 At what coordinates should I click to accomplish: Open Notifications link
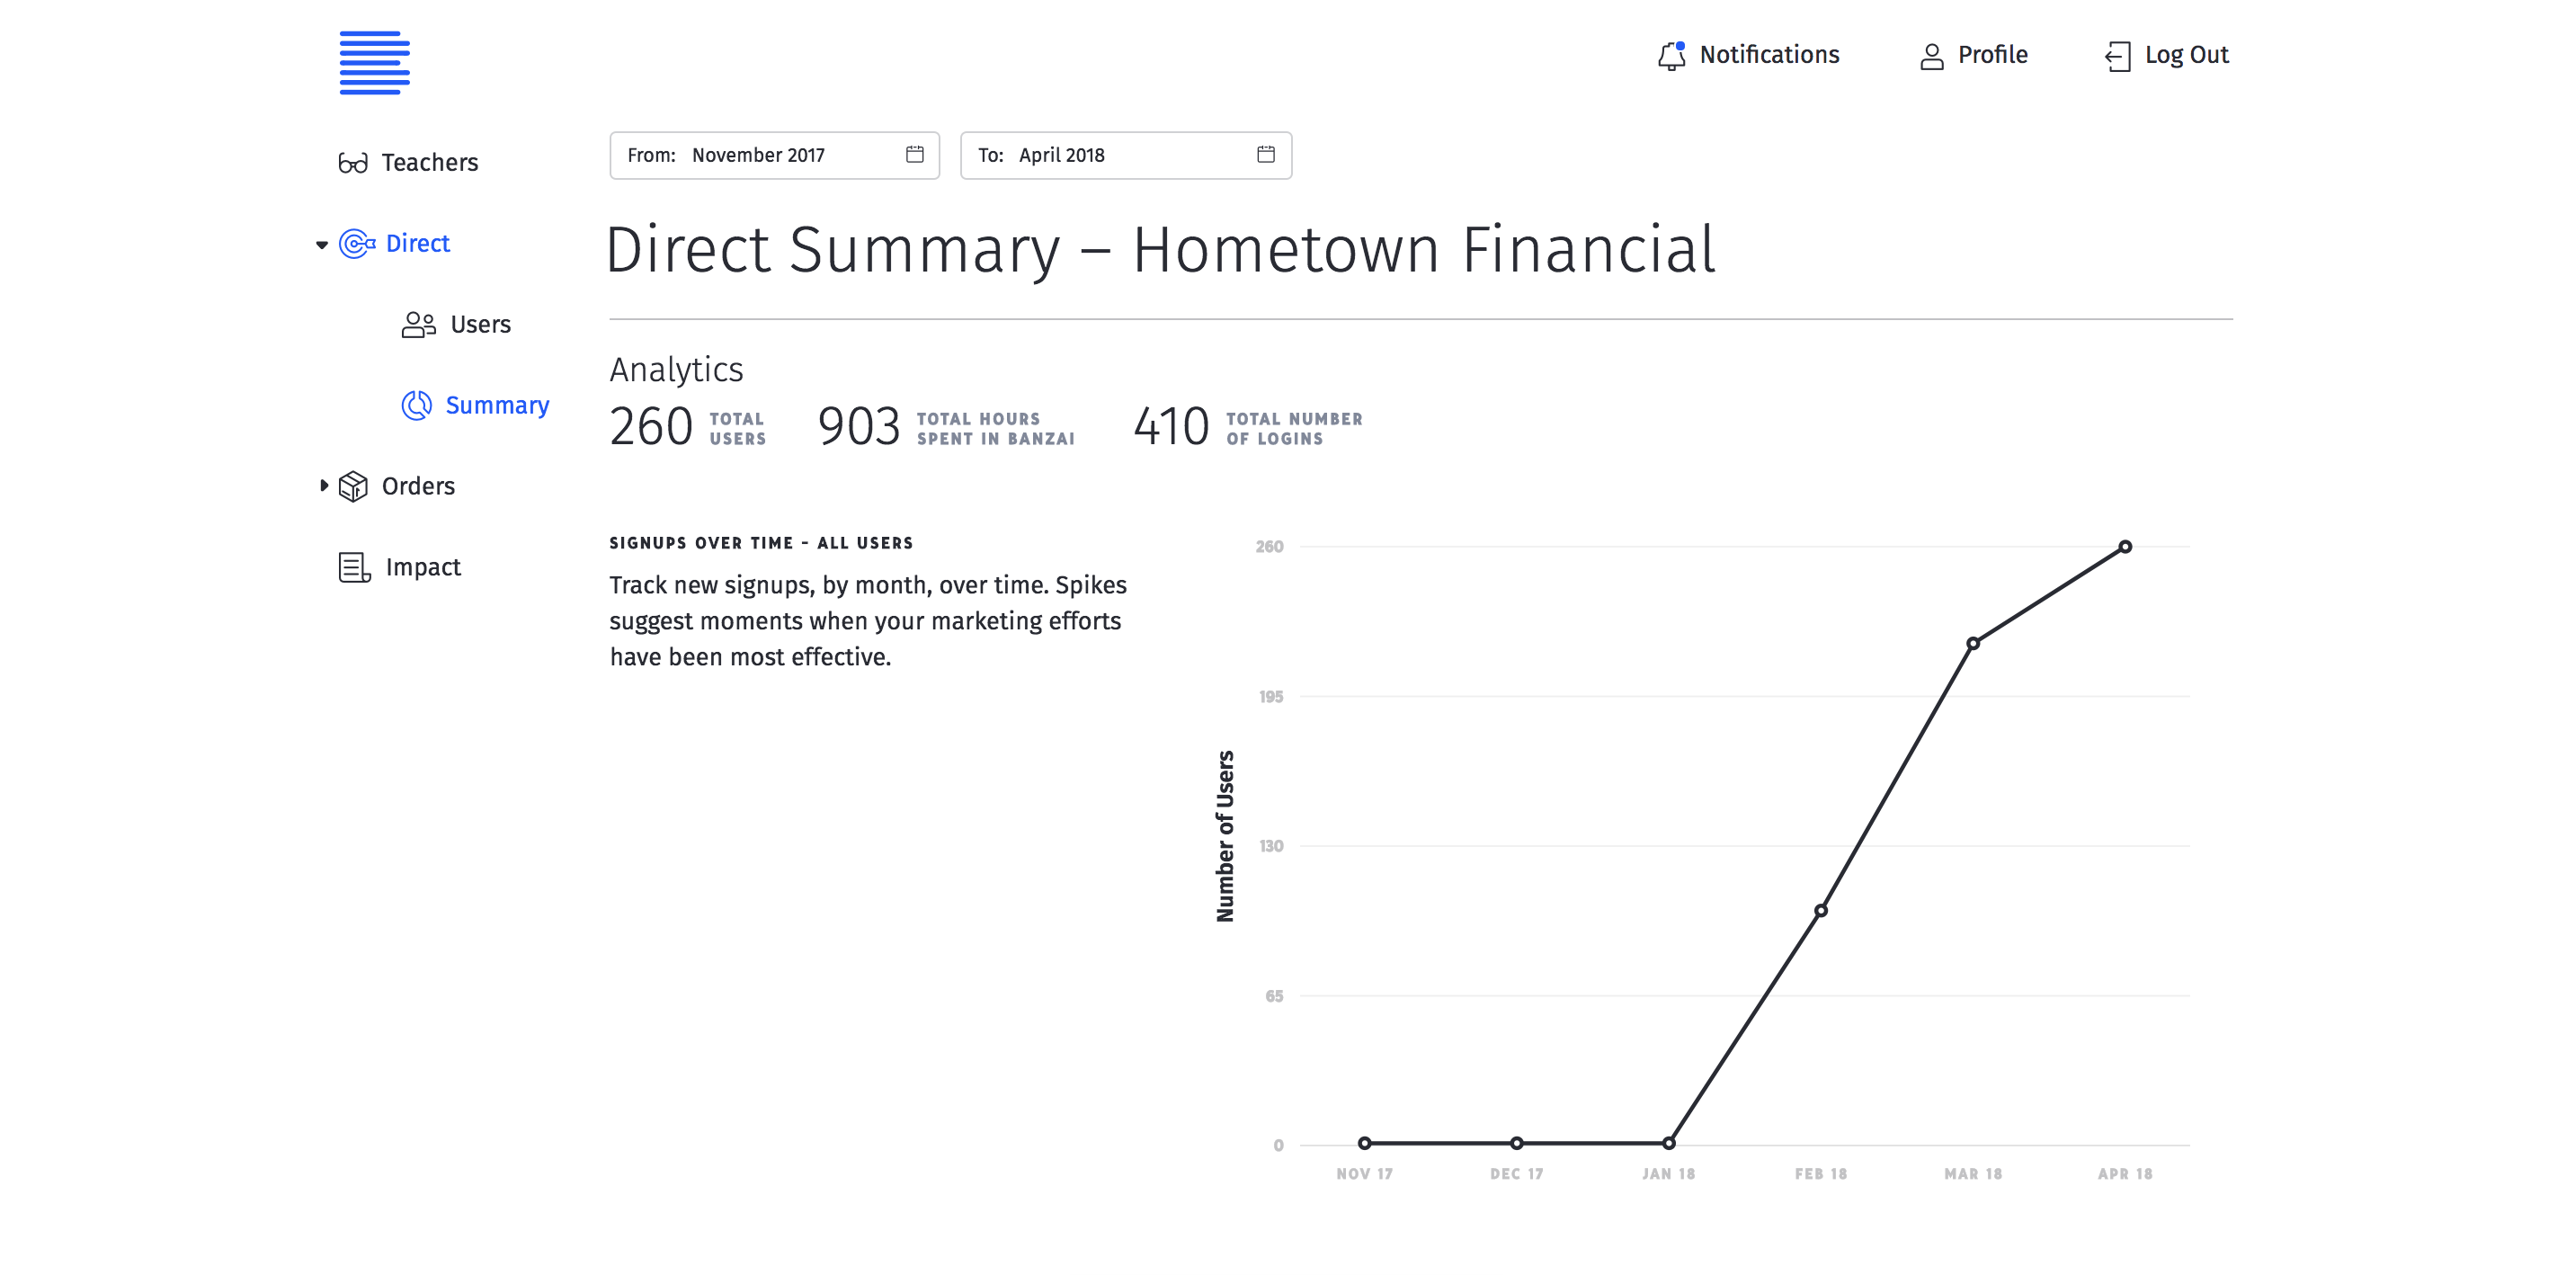[1769, 55]
